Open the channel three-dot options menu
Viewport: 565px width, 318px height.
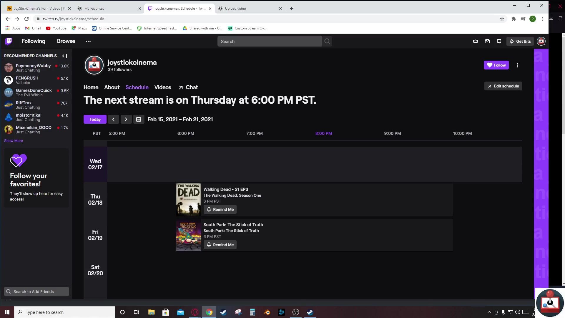point(517,65)
